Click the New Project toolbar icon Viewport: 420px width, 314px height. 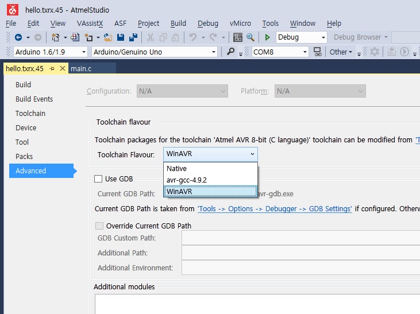[56, 37]
